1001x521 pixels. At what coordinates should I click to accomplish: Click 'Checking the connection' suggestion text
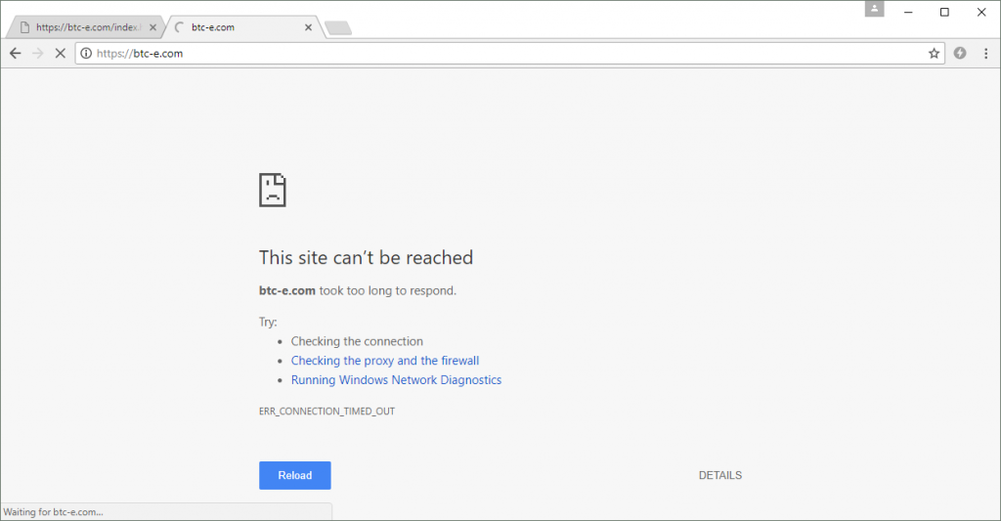pyautogui.click(x=357, y=341)
